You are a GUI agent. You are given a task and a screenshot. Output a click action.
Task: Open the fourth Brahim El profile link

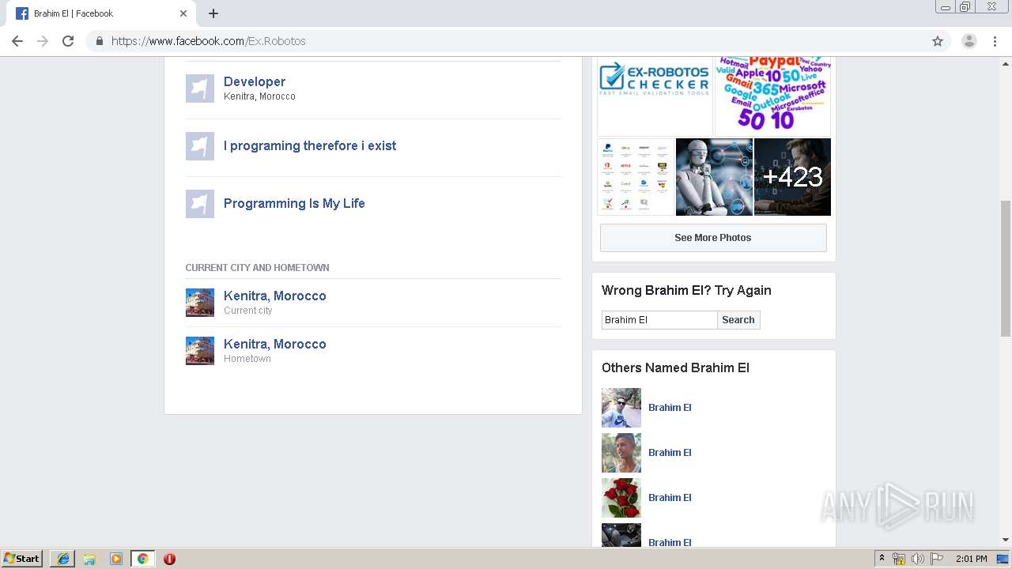670,542
